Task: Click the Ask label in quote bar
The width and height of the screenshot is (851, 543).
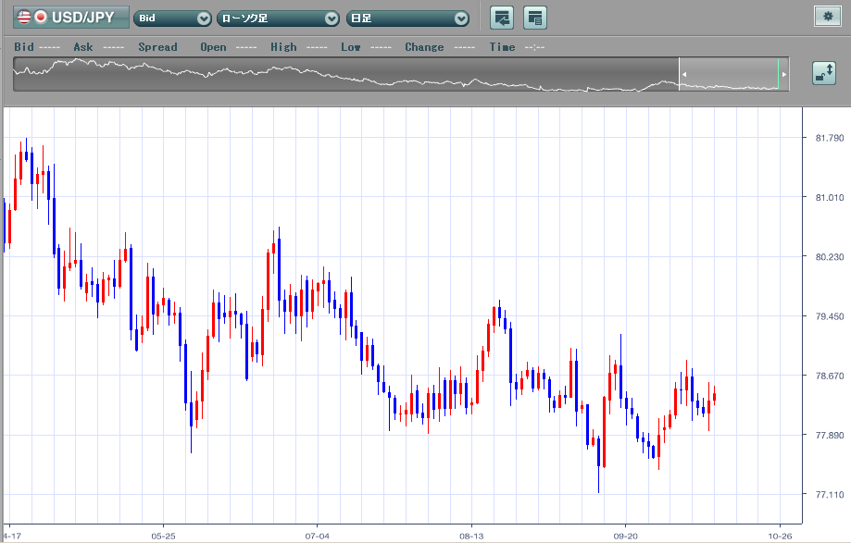Action: click(83, 47)
